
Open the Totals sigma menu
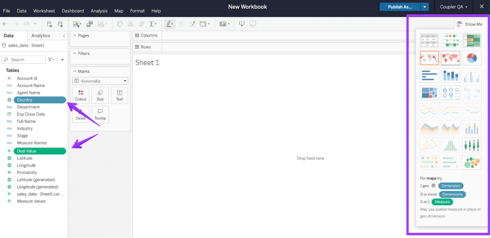click(153, 24)
